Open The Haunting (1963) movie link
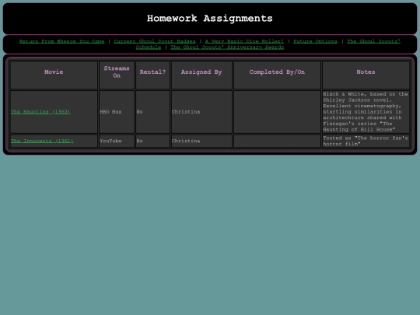Viewport: 420px width, 315px height. coord(40,112)
